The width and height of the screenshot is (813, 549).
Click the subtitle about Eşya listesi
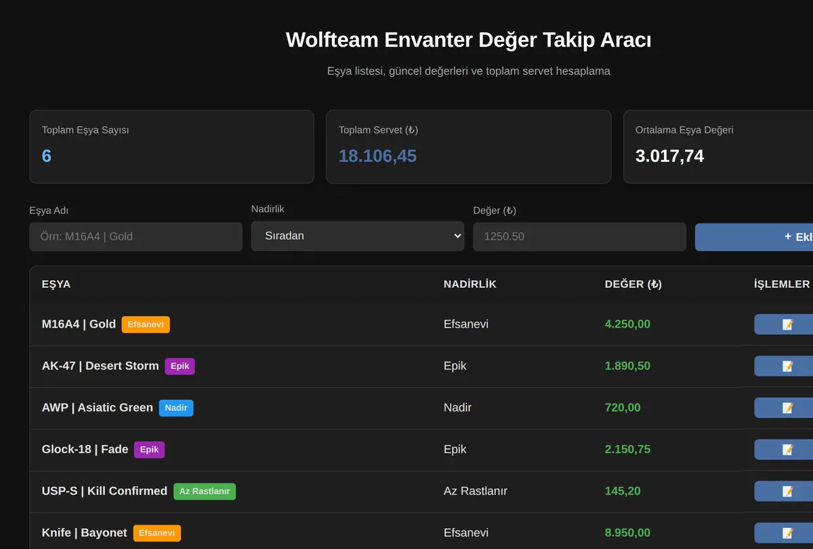click(x=469, y=71)
